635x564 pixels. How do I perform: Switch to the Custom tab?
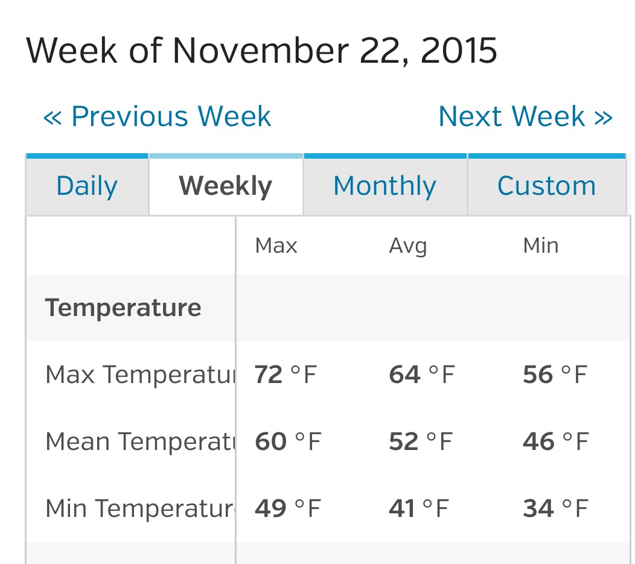click(546, 186)
